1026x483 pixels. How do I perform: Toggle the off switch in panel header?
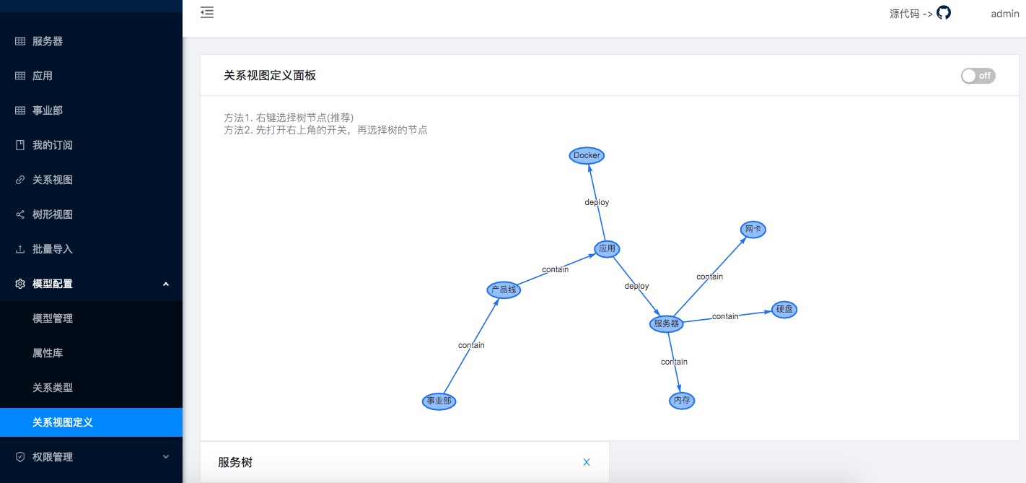click(978, 76)
